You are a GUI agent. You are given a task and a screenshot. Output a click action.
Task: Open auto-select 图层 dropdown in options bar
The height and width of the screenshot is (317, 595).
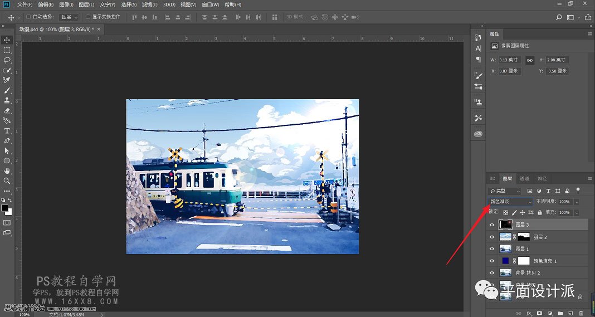[69, 17]
